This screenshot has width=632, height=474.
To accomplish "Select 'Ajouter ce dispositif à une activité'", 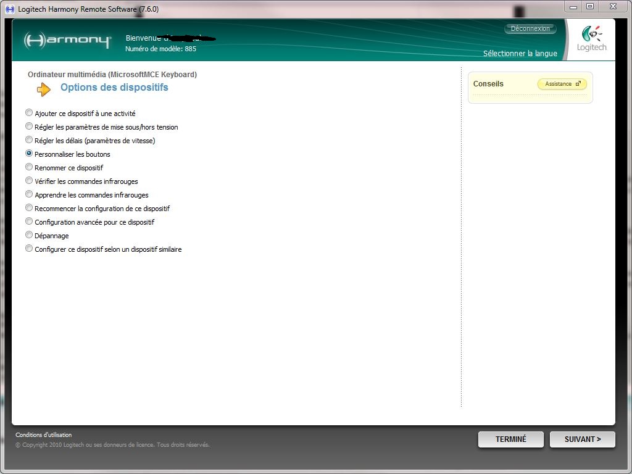I will 29,113.
